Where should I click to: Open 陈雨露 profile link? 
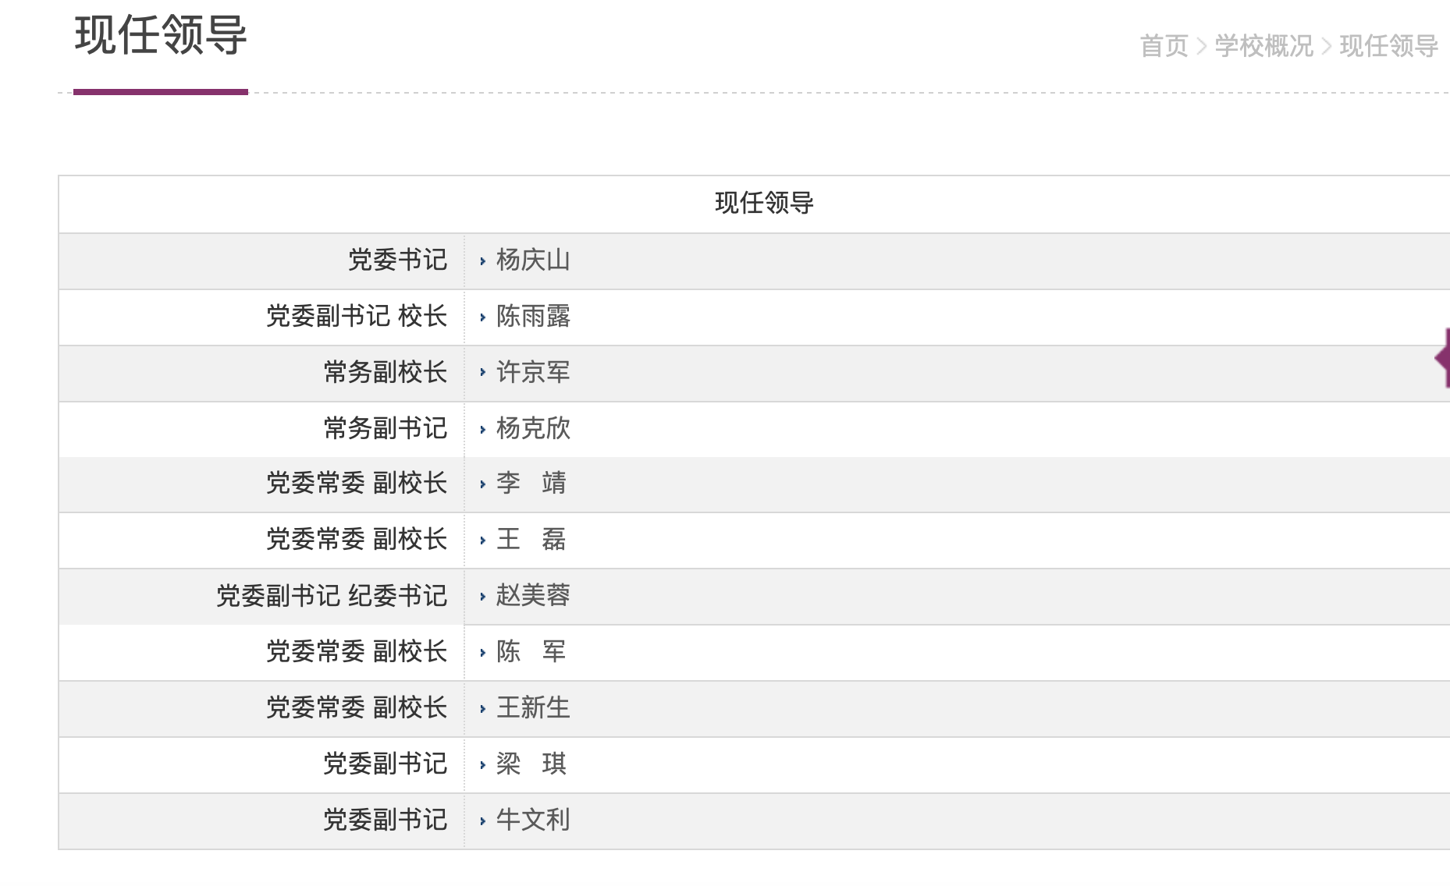pos(532,317)
